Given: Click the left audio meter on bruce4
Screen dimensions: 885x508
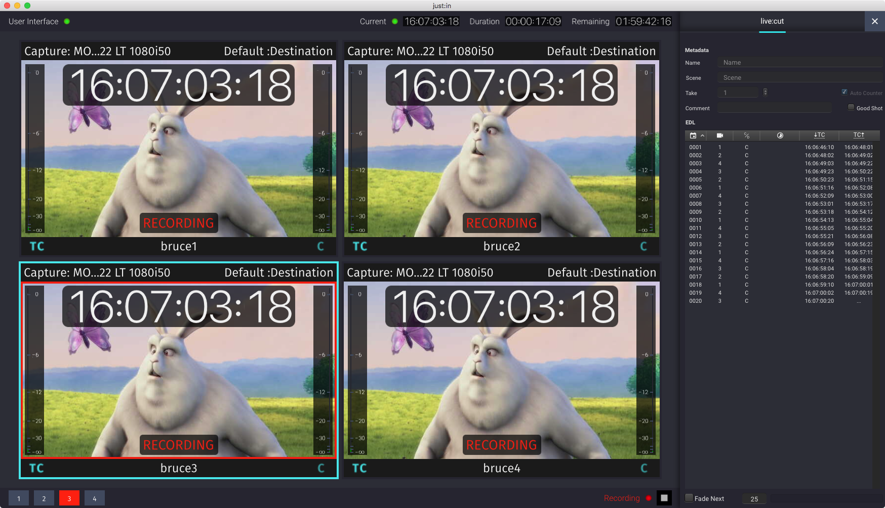Looking at the screenshot, I should 358,371.
